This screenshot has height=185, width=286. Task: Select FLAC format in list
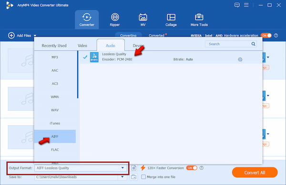pos(55,150)
